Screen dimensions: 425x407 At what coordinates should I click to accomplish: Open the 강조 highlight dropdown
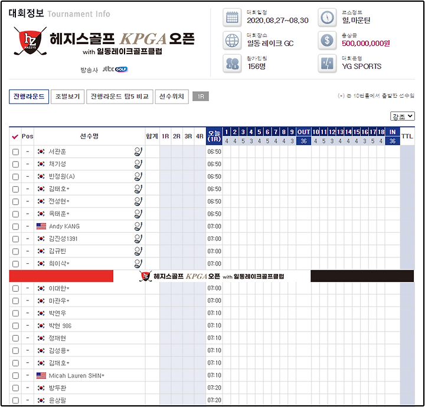[x=403, y=116]
